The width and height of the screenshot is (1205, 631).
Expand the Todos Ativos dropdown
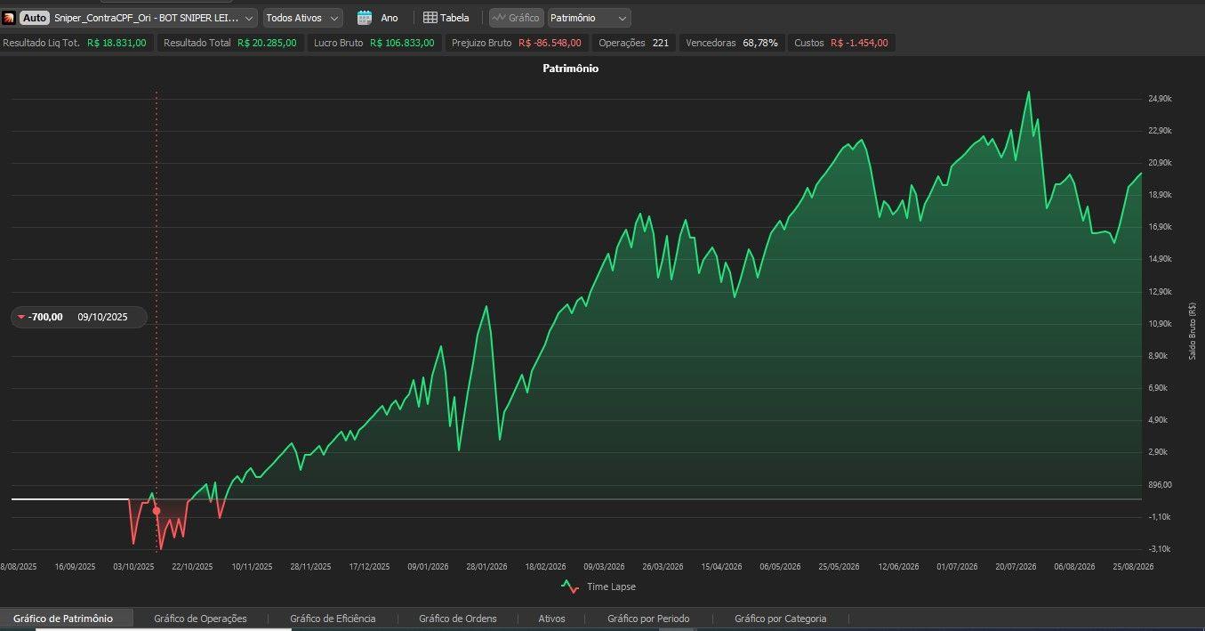[x=302, y=18]
